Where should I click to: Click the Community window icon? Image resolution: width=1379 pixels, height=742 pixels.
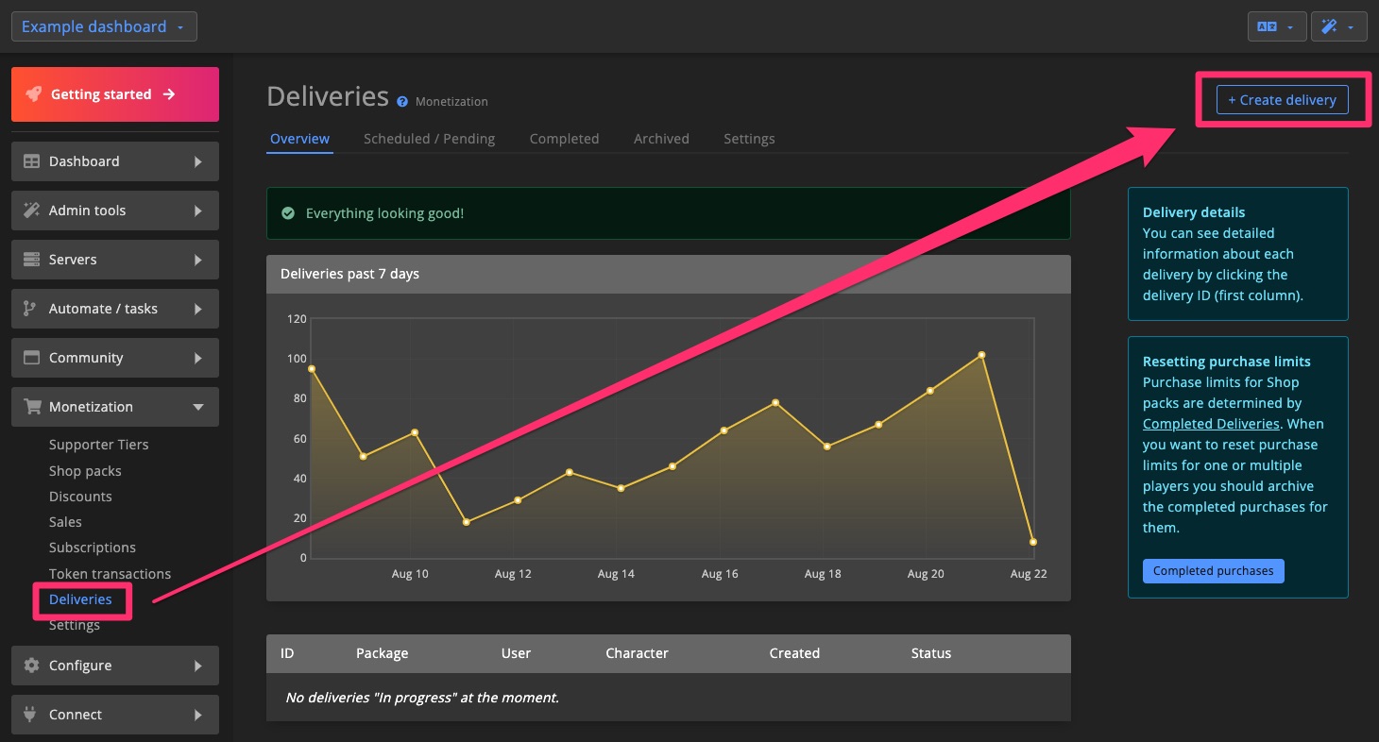coord(31,358)
